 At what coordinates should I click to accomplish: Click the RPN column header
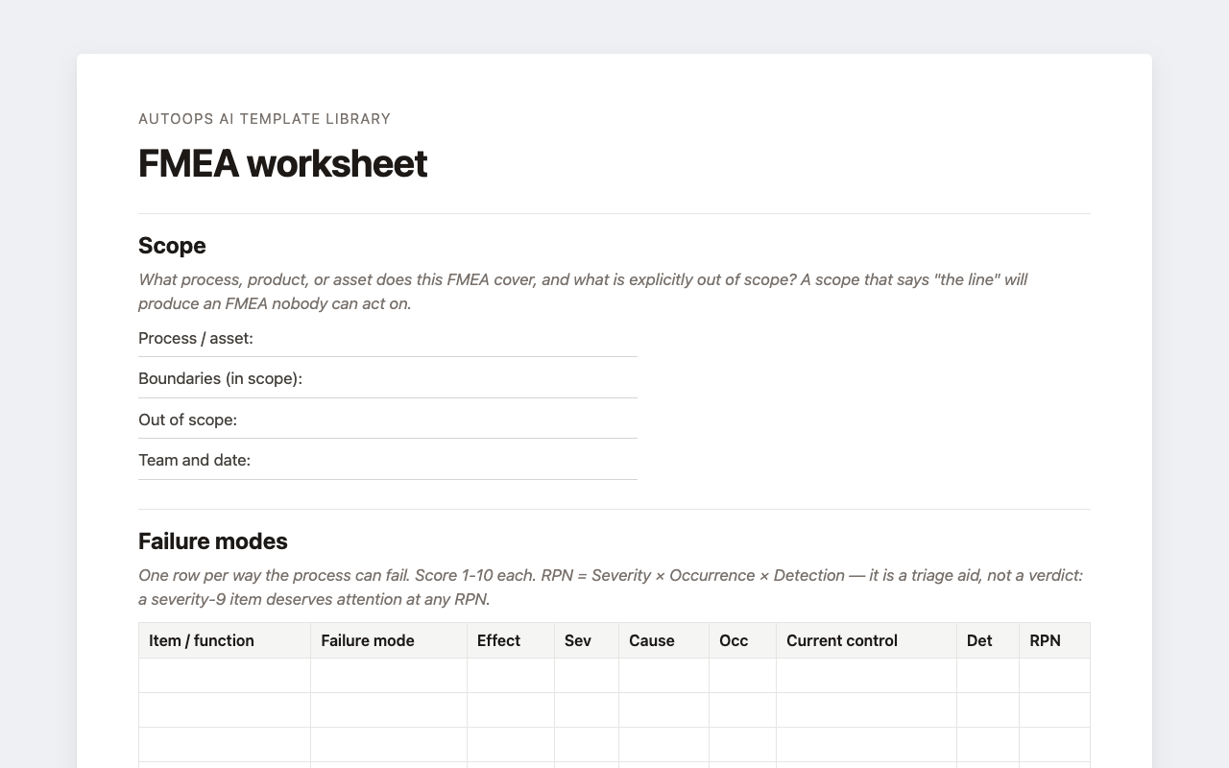click(1054, 640)
